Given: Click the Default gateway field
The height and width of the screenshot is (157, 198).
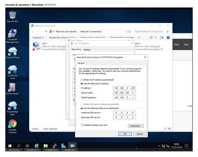Looking at the screenshot, I should click(x=124, y=97).
